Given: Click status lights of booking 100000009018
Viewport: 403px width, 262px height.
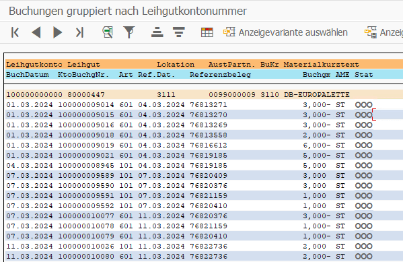Looking at the screenshot, I should (364, 135).
